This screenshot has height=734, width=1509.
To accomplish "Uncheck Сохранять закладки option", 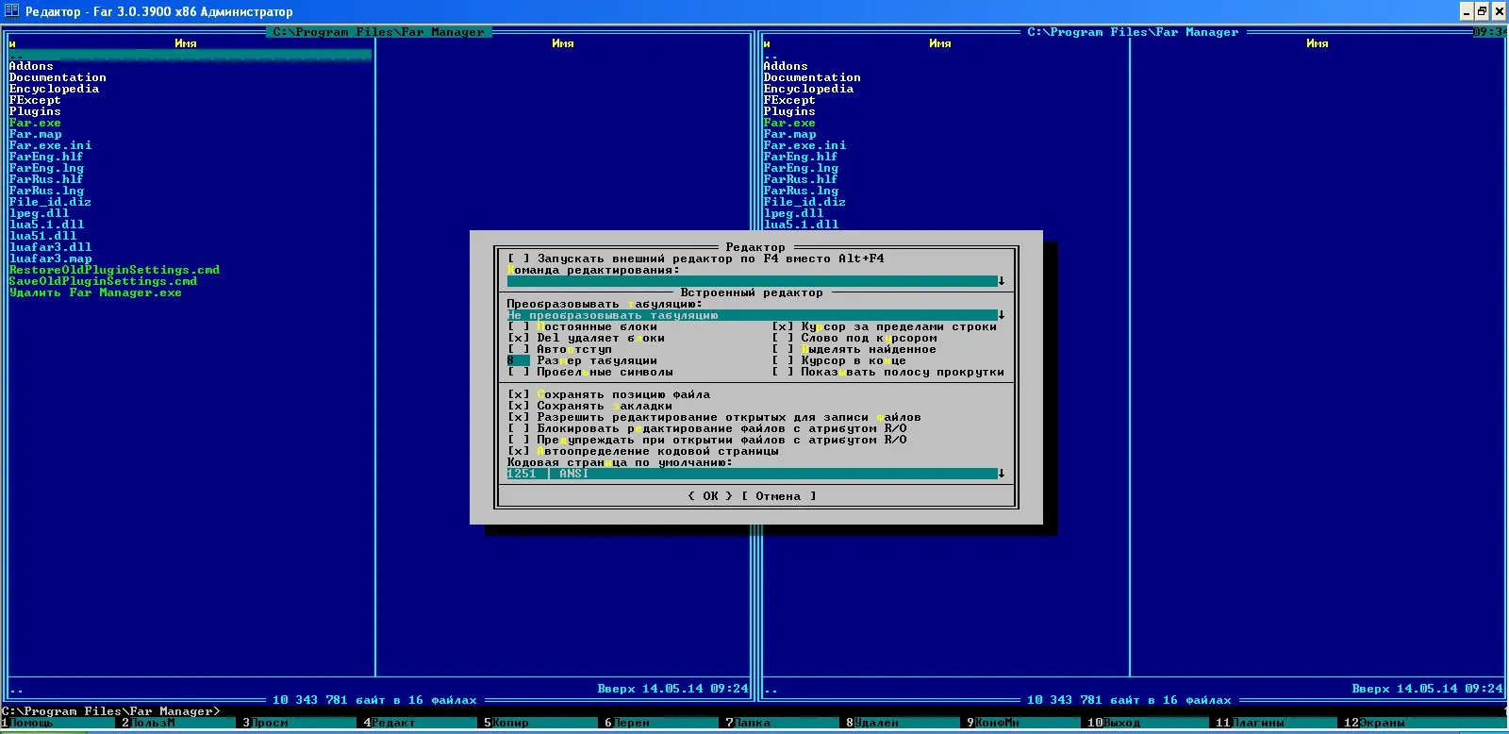I will [519, 406].
